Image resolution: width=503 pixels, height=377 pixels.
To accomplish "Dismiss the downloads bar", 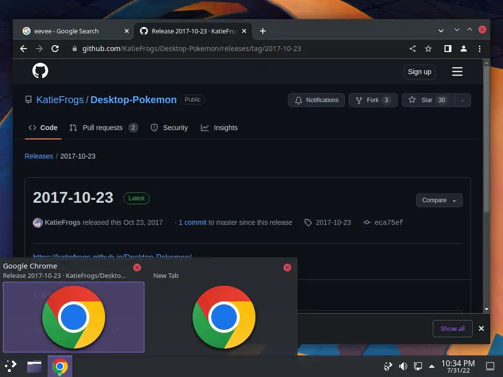I will pyautogui.click(x=481, y=328).
